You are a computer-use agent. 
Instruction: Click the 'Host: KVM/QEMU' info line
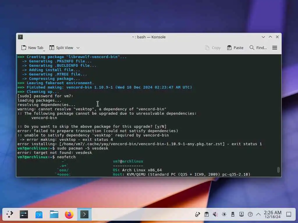coord(182,175)
